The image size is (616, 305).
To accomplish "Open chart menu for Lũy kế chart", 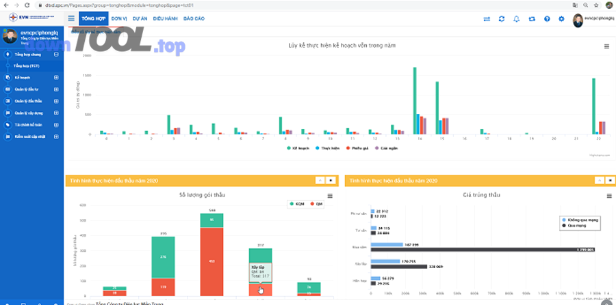I will pos(606,46).
